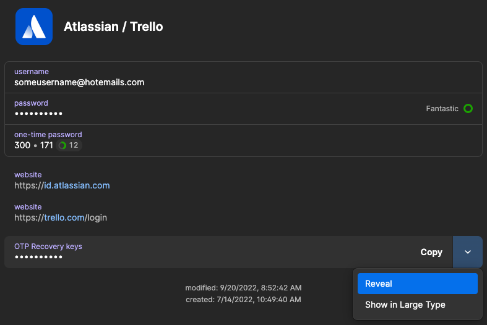Click the username email value
This screenshot has width=487, height=325.
(x=79, y=83)
